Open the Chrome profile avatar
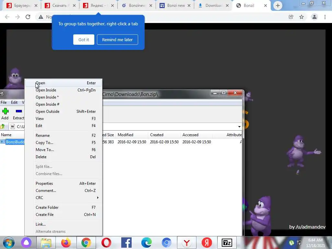Image resolution: width=332 pixels, height=249 pixels. [x=314, y=17]
